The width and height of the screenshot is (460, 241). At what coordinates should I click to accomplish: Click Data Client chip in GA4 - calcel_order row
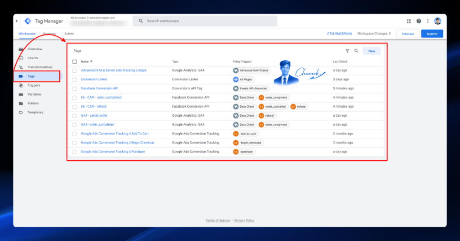[x=244, y=116]
